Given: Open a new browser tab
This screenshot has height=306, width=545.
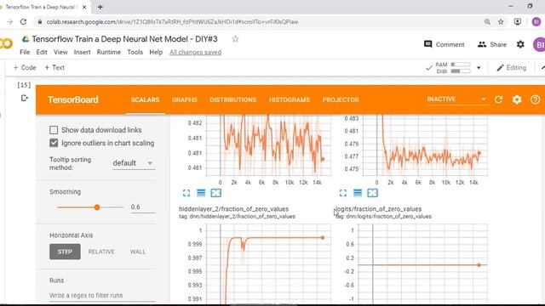Looking at the screenshot, I should [100, 7].
